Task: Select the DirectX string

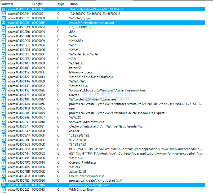Action: [74, 95]
